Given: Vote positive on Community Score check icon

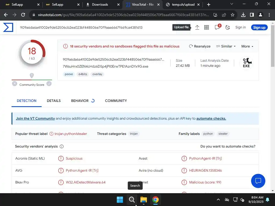Looking at the screenshot, I should coord(49,84).
